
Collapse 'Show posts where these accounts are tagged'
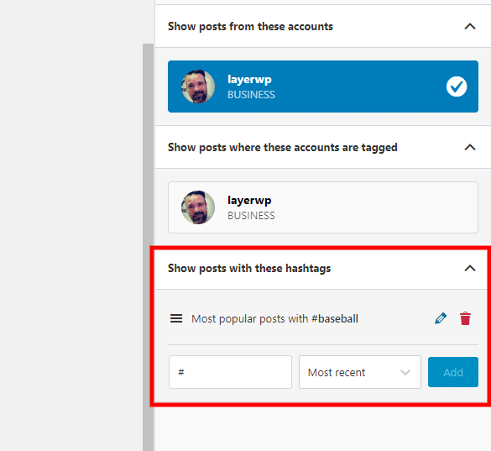click(470, 147)
